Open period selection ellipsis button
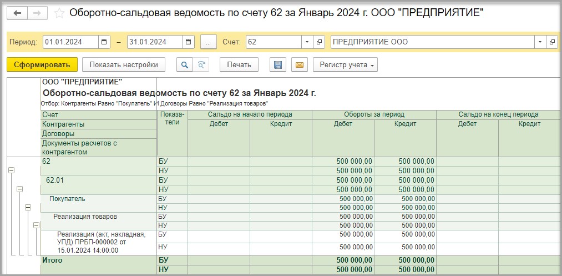Image resolution: width=562 pixels, height=276 pixels. pos(209,42)
